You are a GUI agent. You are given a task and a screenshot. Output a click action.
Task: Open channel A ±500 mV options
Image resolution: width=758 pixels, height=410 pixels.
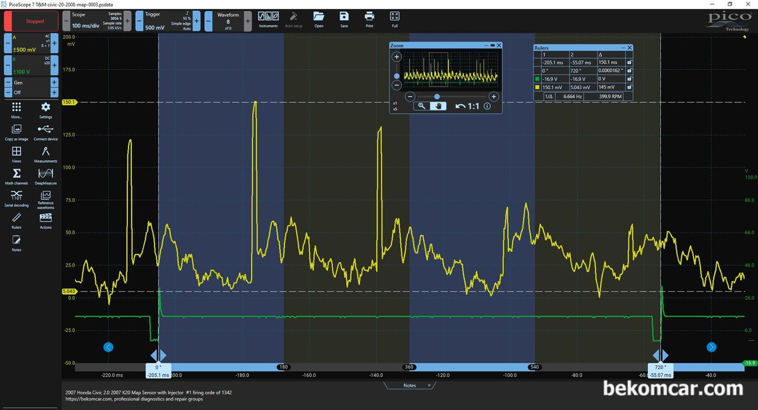coord(31,44)
